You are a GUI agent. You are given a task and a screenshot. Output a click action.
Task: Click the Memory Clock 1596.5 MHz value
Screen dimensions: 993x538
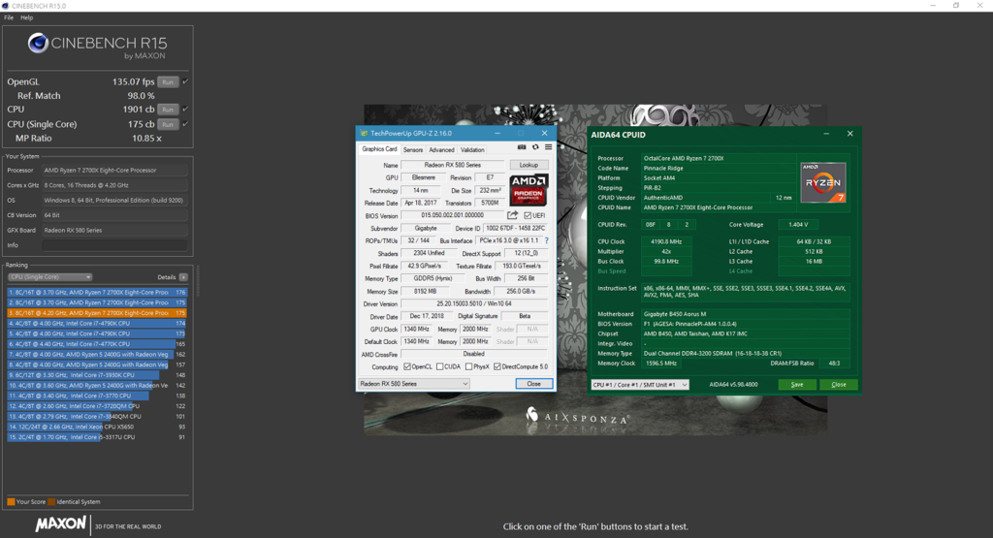tap(659, 364)
